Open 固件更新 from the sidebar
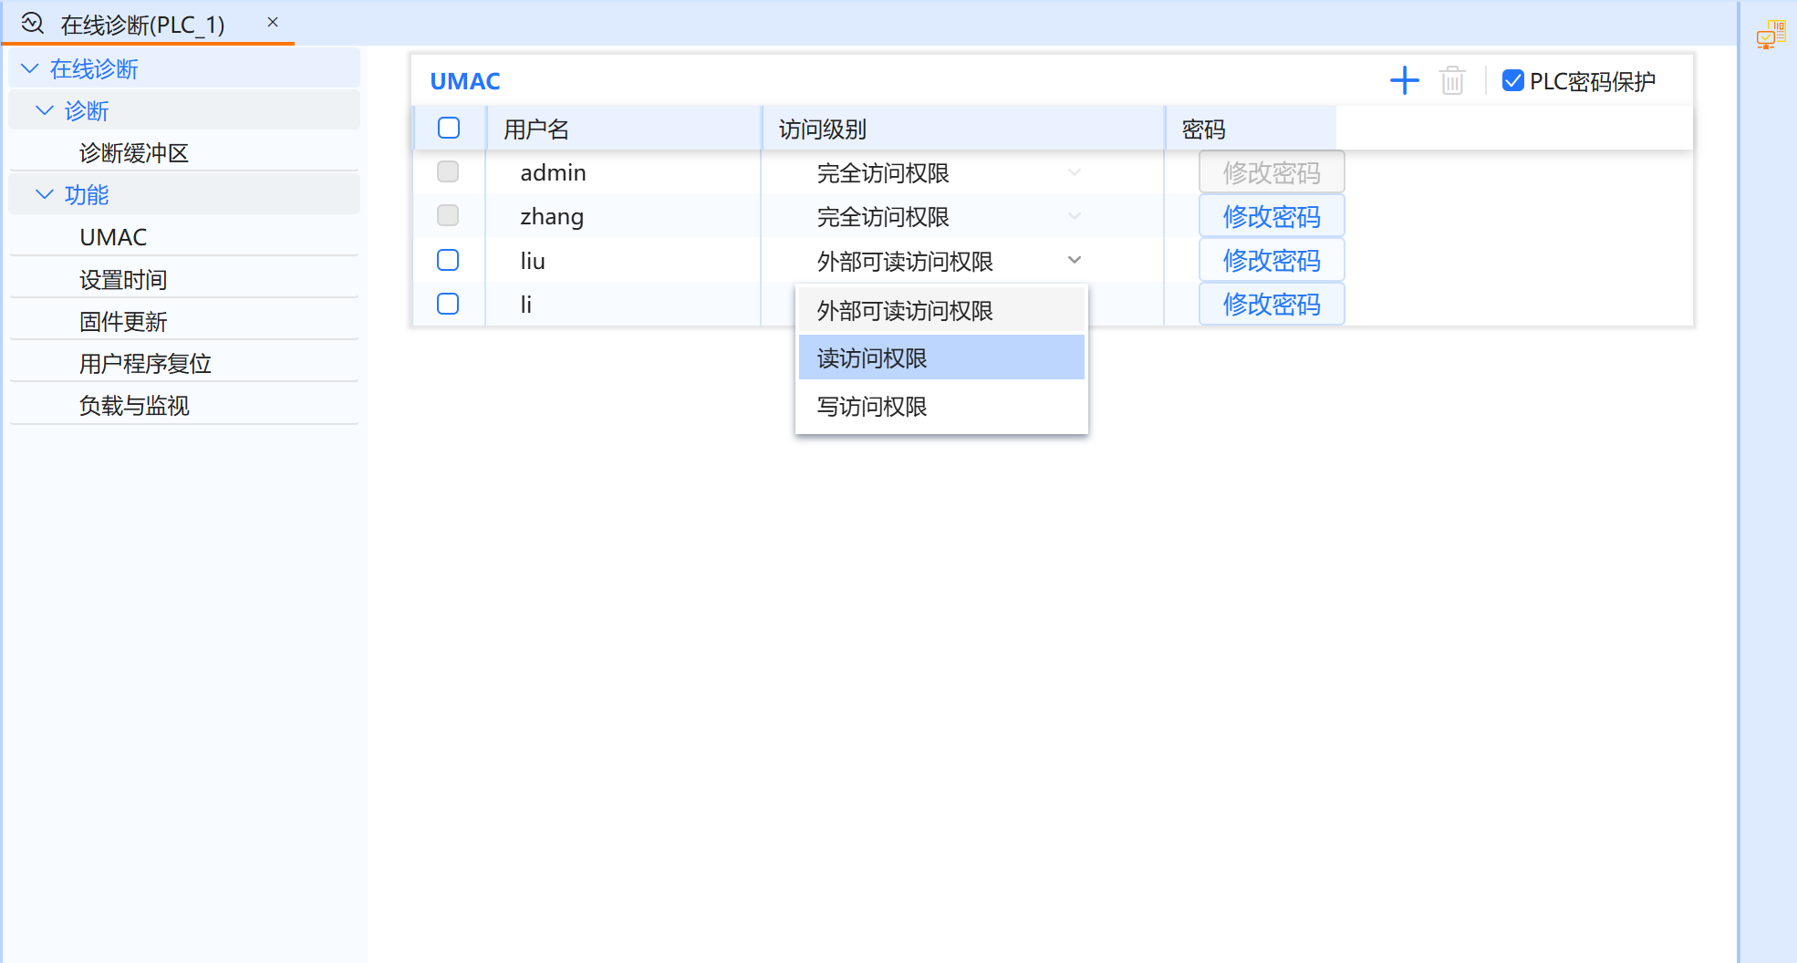This screenshot has height=963, width=1797. click(x=122, y=321)
